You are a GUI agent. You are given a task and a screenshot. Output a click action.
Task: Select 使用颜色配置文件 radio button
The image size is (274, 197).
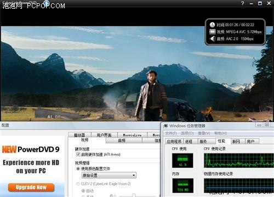point(78,169)
